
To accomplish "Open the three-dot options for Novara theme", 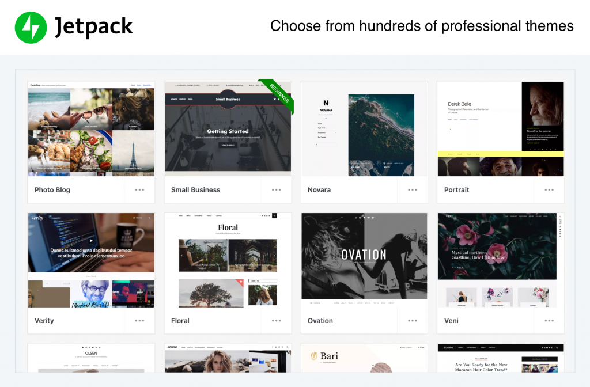I will point(413,190).
